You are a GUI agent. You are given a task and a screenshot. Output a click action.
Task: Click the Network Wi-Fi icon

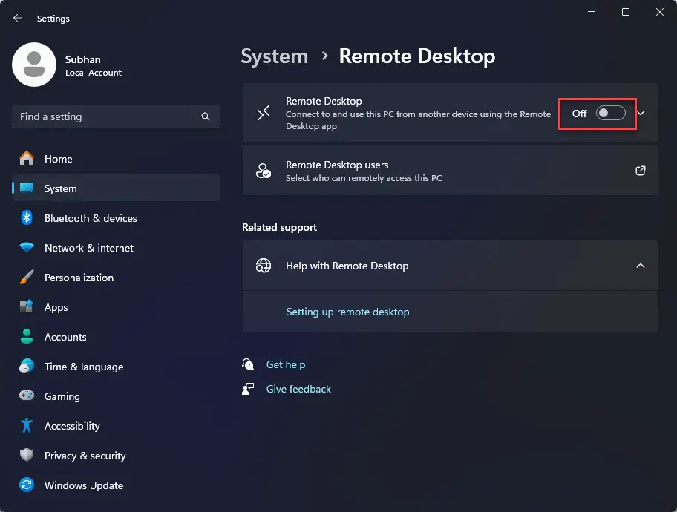pyautogui.click(x=27, y=247)
